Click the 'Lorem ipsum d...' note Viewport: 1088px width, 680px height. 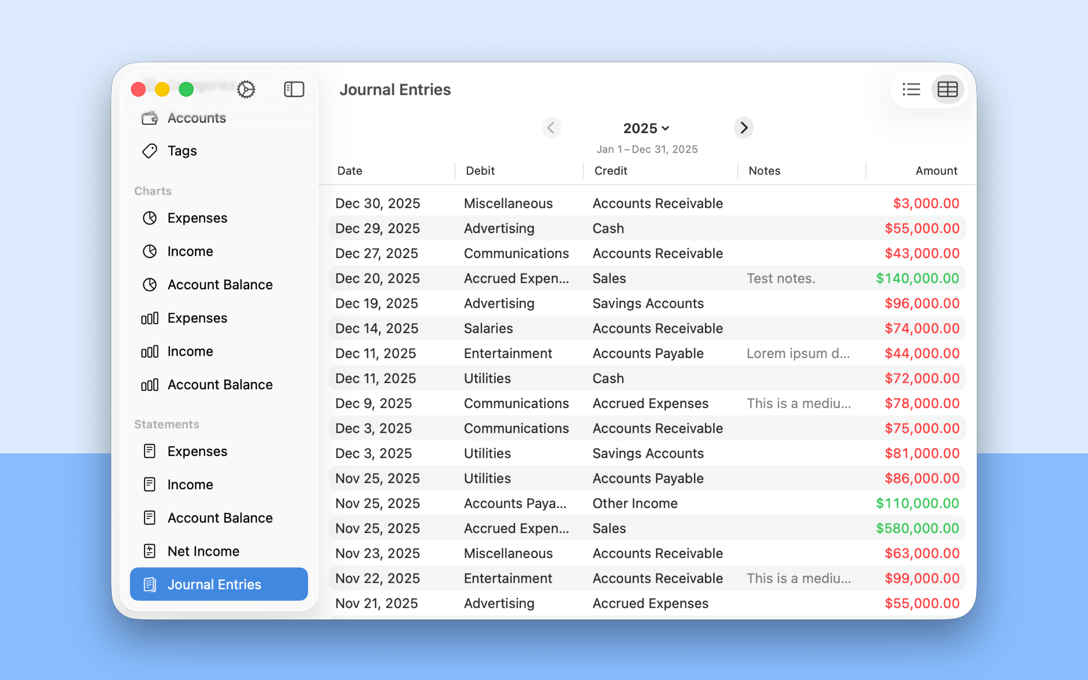pyautogui.click(x=798, y=354)
